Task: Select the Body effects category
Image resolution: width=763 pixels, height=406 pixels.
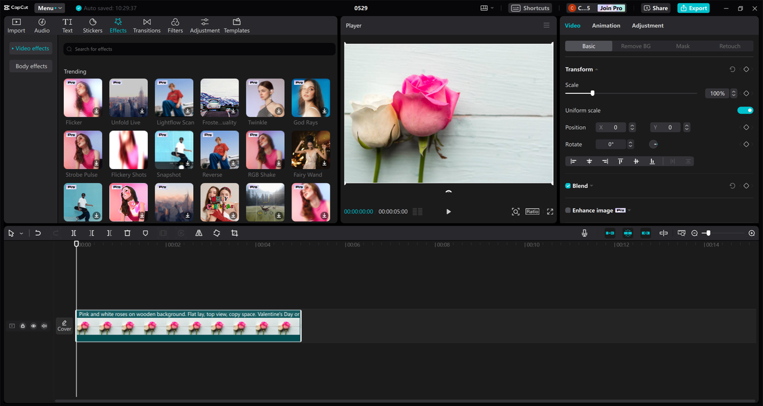Action: (x=31, y=66)
